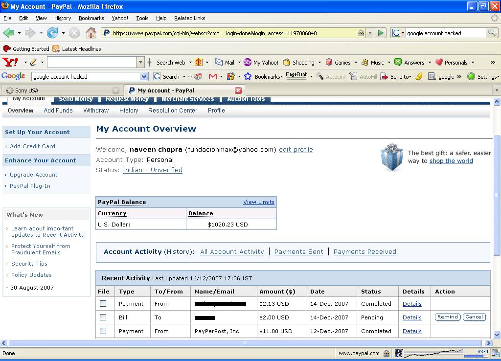Click the Forward arrow button
The image size is (501, 361).
click(x=30, y=33)
